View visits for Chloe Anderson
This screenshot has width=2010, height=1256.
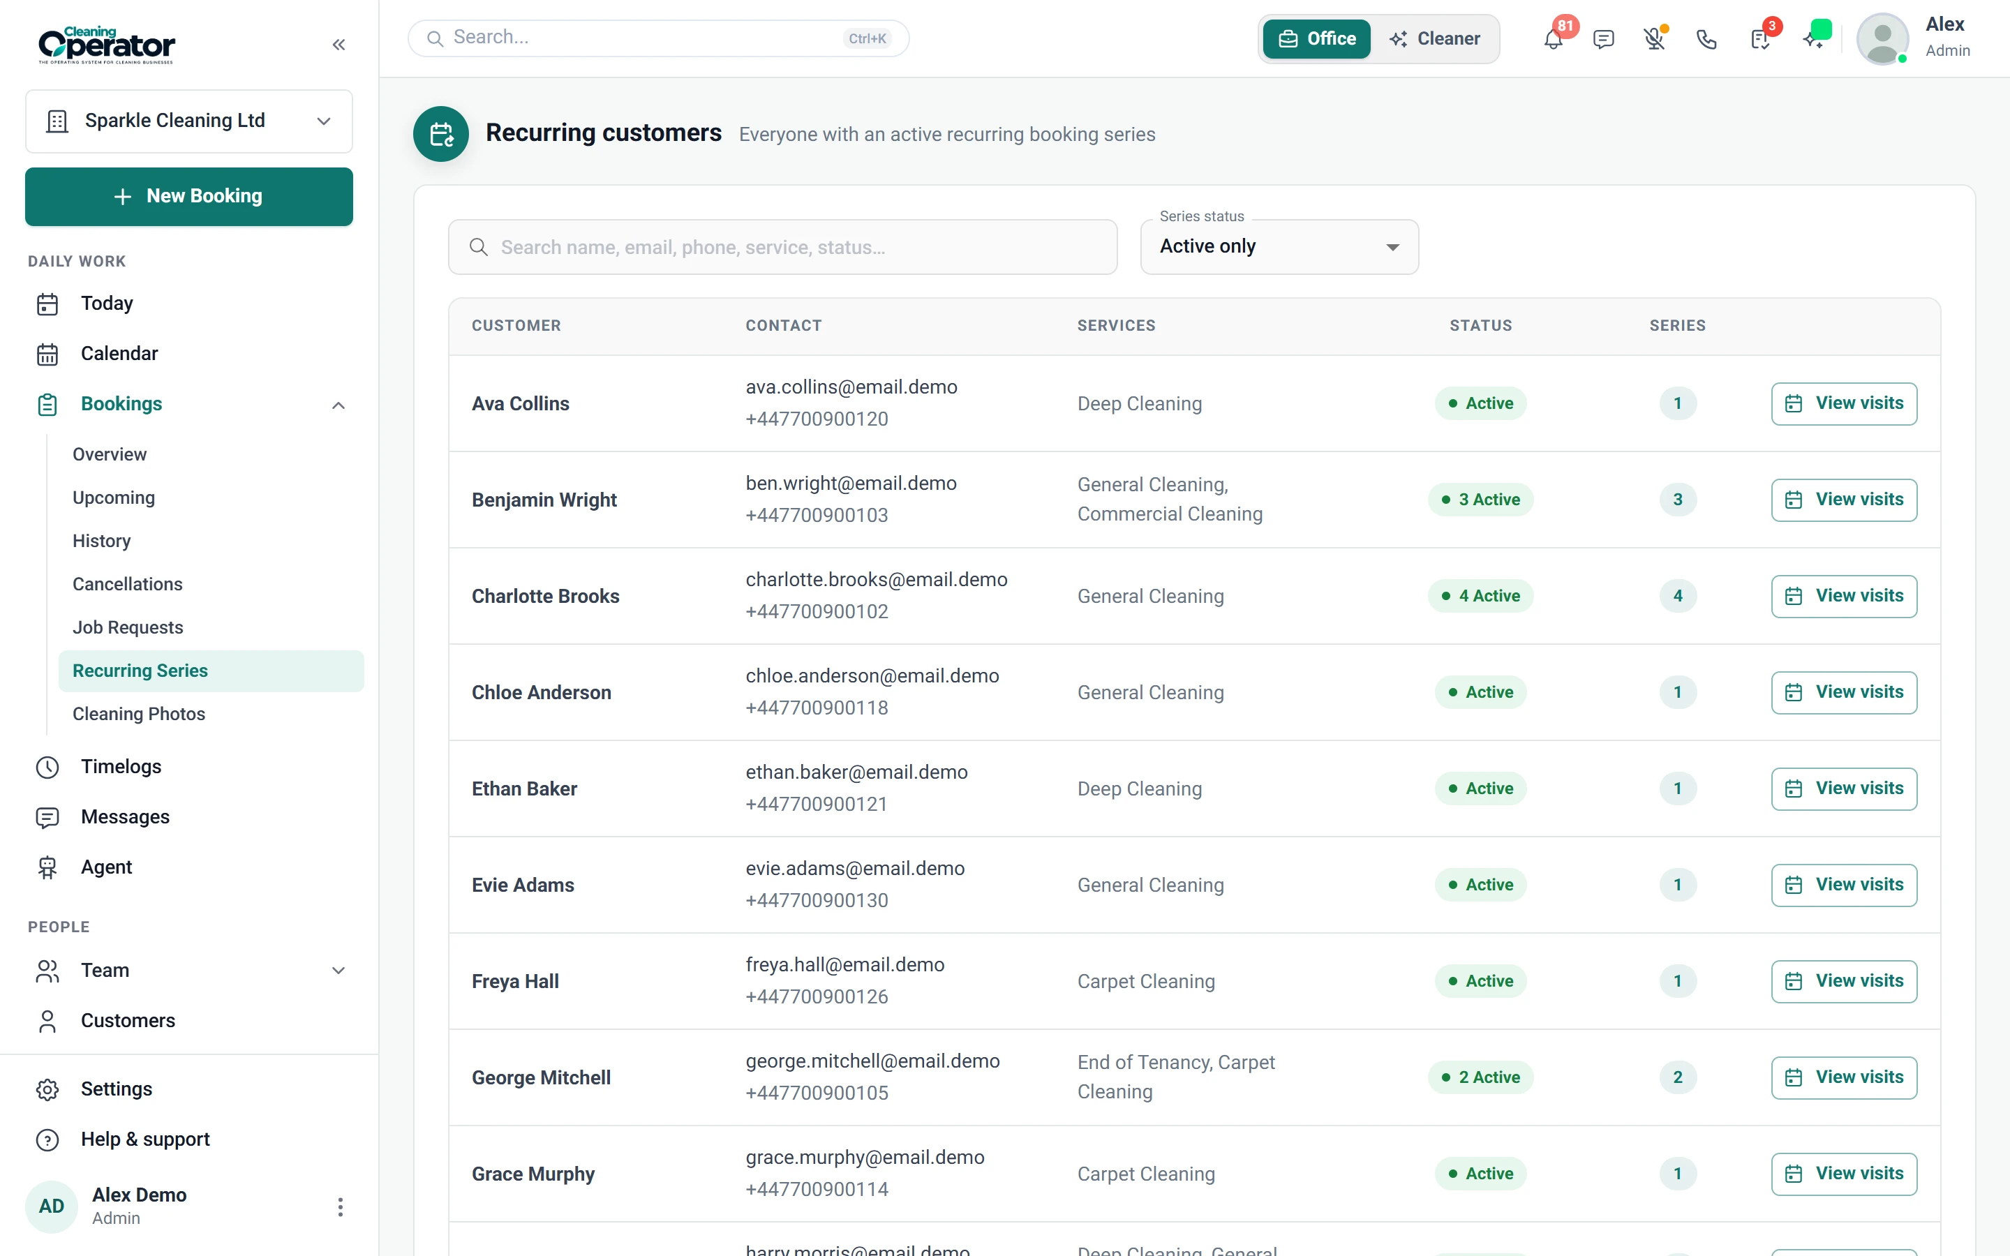click(1844, 693)
